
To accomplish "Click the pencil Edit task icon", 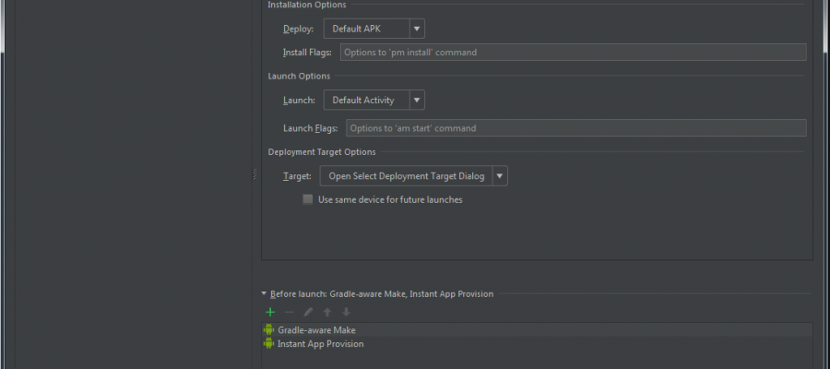I will coord(308,312).
